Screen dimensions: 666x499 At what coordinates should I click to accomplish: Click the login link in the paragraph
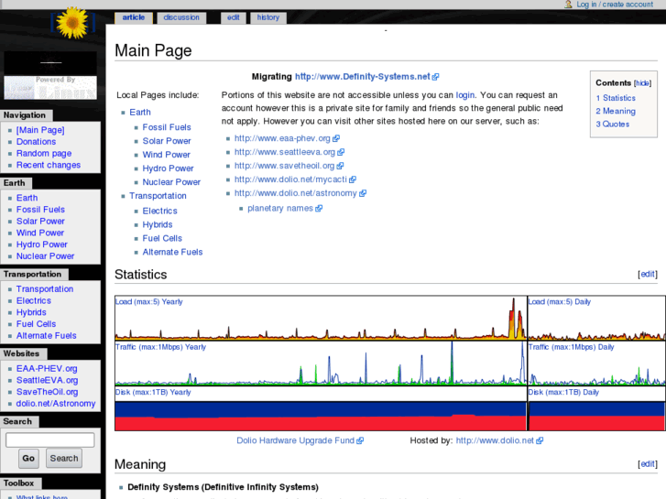click(465, 95)
